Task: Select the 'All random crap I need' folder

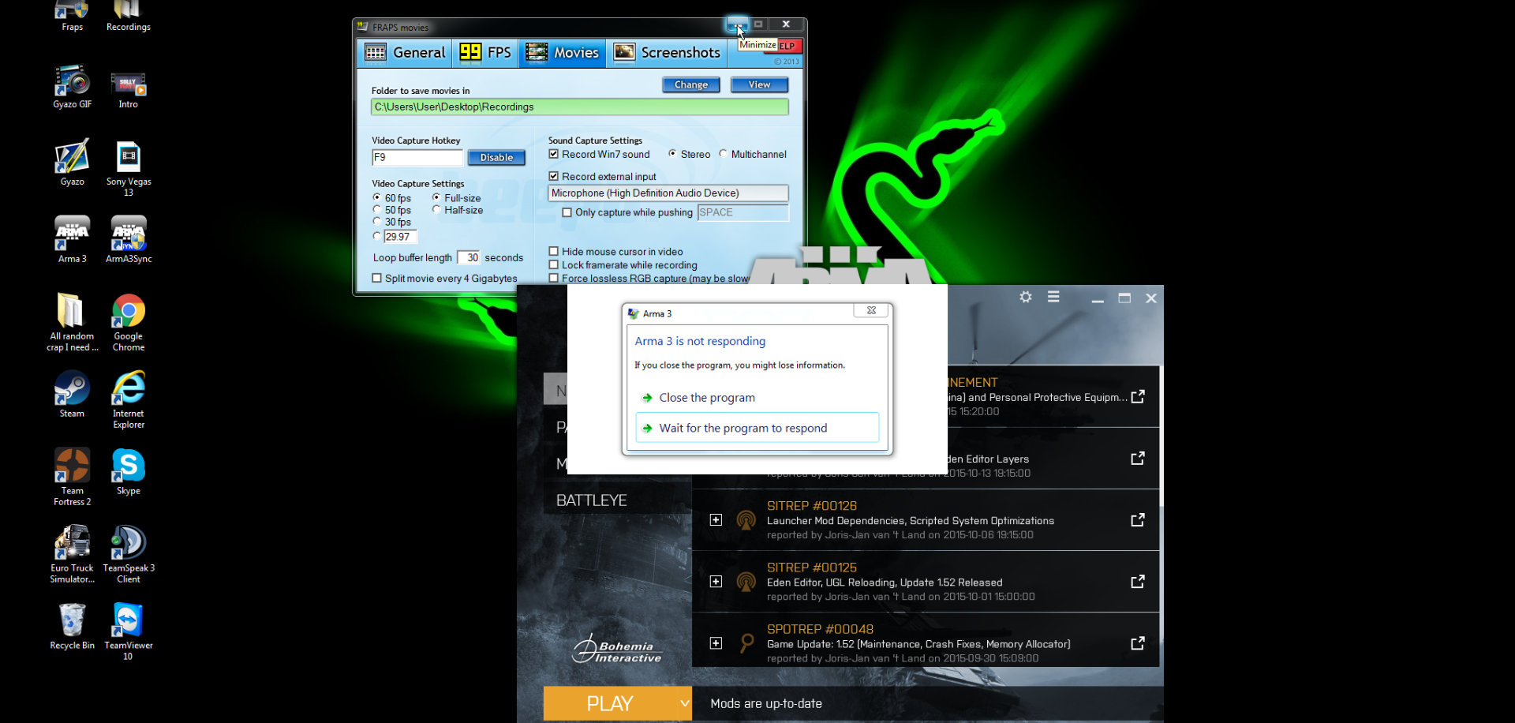Action: (x=72, y=322)
